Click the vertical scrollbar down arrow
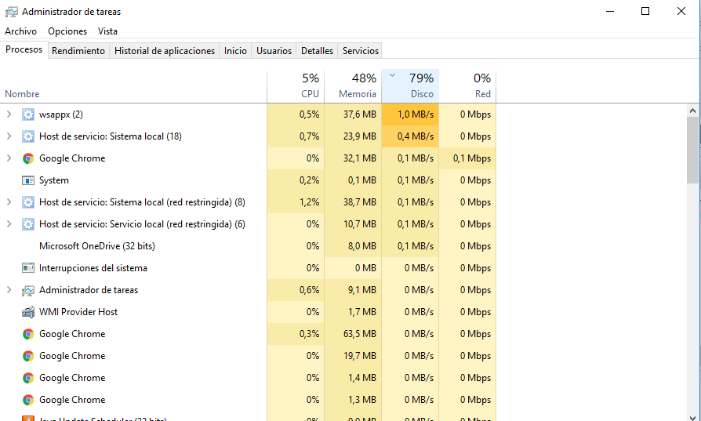The height and width of the screenshot is (421, 701). (x=692, y=417)
